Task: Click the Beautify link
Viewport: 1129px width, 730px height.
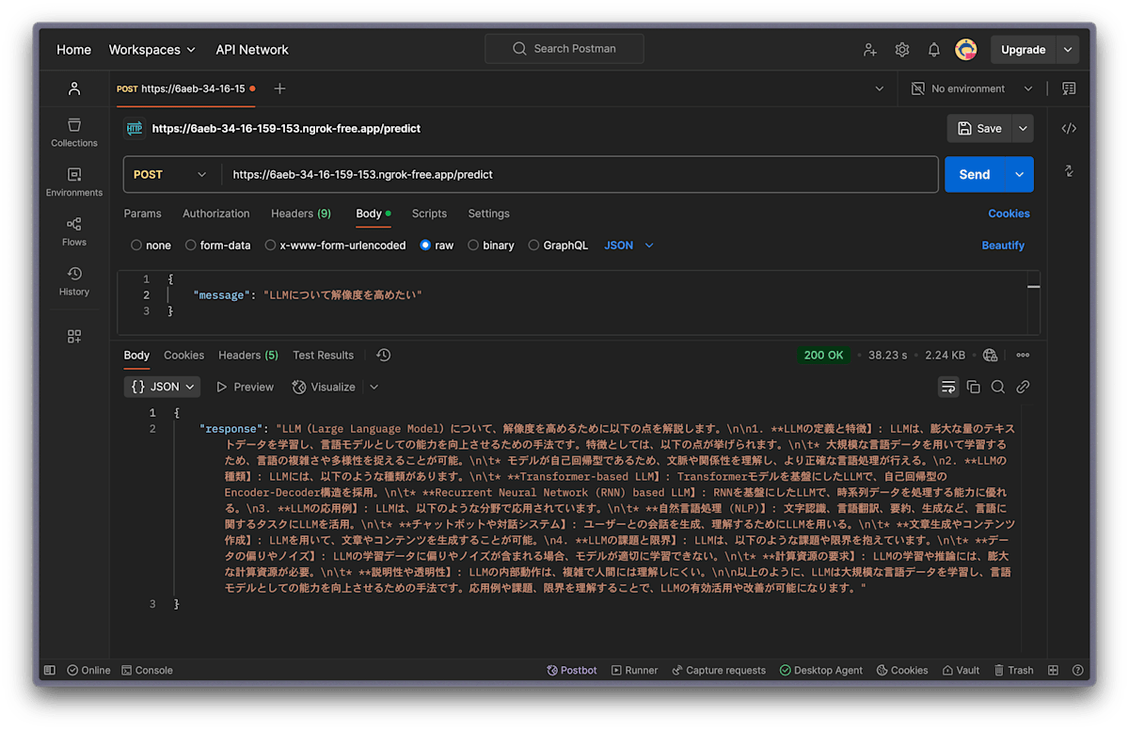Action: pyautogui.click(x=1003, y=246)
